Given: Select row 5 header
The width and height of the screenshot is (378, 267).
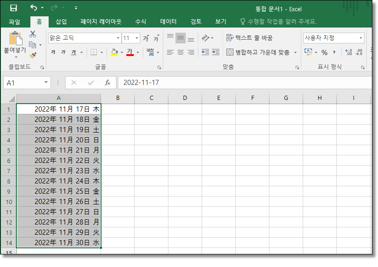Looking at the screenshot, I should coord(9,150).
